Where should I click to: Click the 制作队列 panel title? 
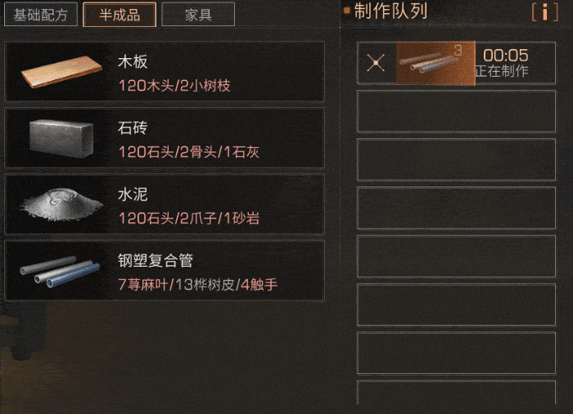(390, 11)
